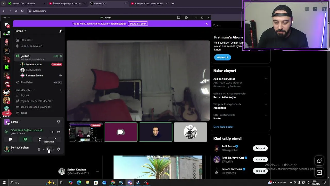This screenshot has height=186, width=330.
Task: Open Discord help question mark icon
Action: click(186, 18)
